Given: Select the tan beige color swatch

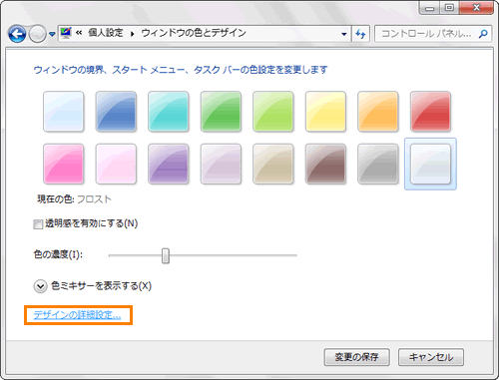Looking at the screenshot, I should pos(273,164).
